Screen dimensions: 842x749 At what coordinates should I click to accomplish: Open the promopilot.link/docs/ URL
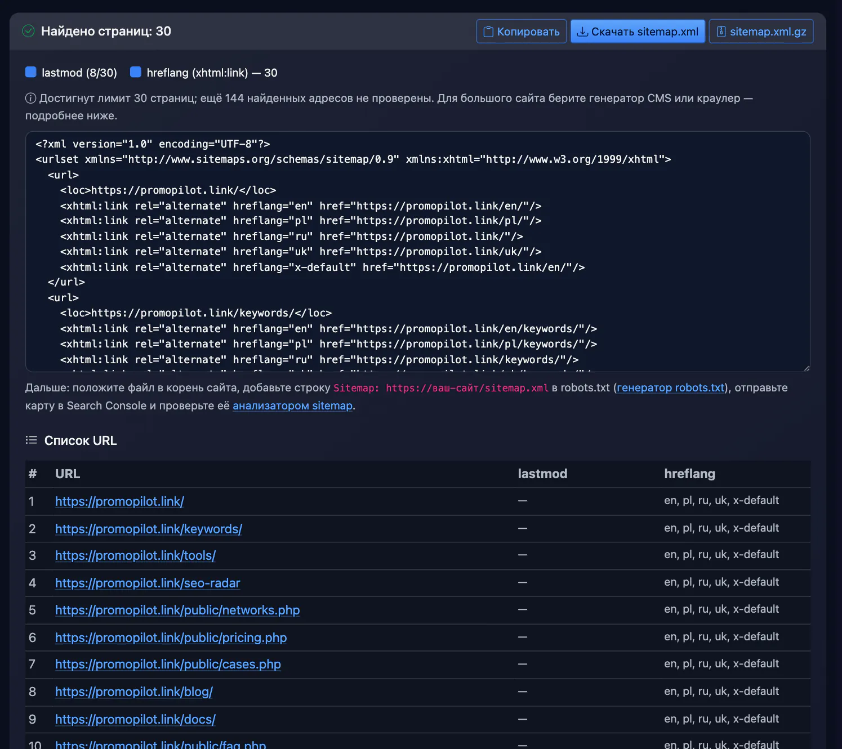pos(135,719)
